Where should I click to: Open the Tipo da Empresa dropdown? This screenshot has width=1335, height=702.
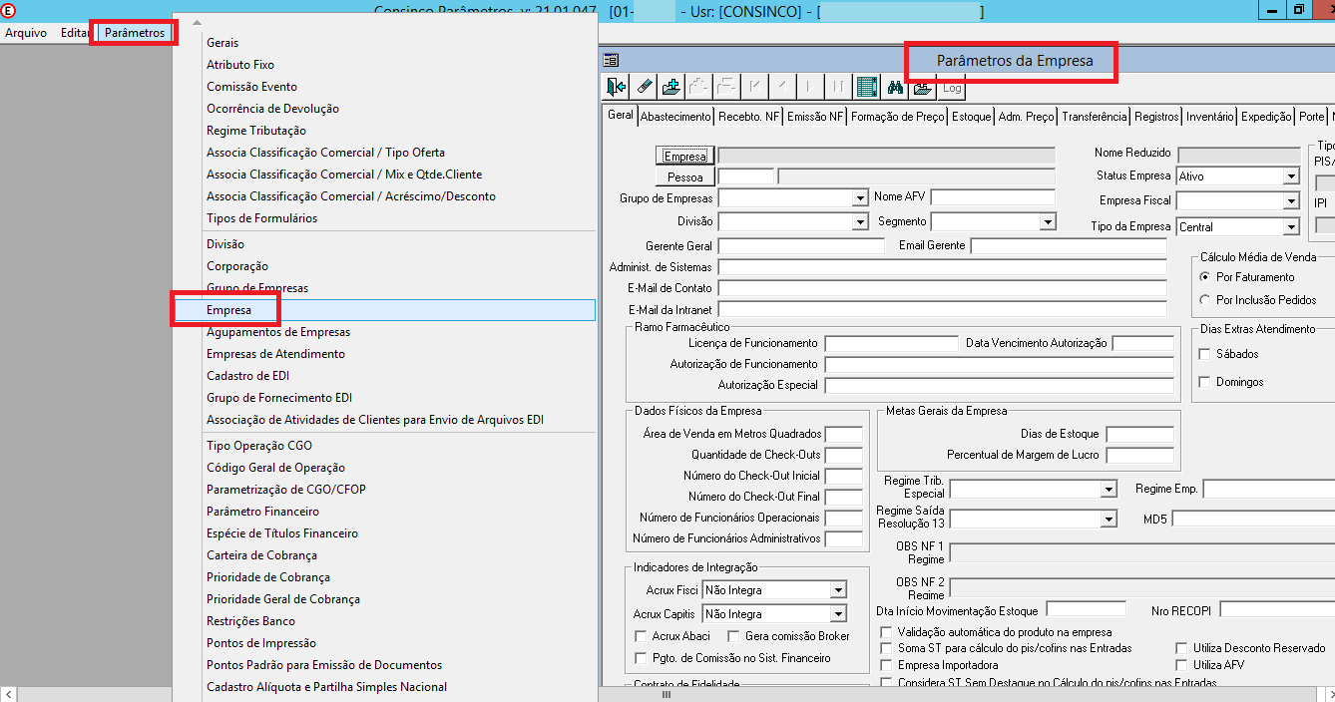1291,227
